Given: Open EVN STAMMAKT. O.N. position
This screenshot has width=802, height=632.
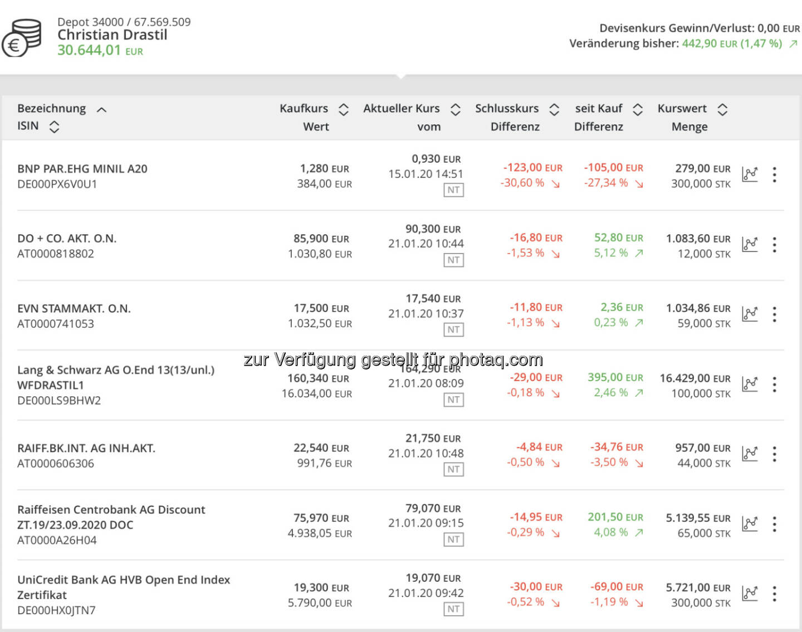Looking at the screenshot, I should 74,309.
